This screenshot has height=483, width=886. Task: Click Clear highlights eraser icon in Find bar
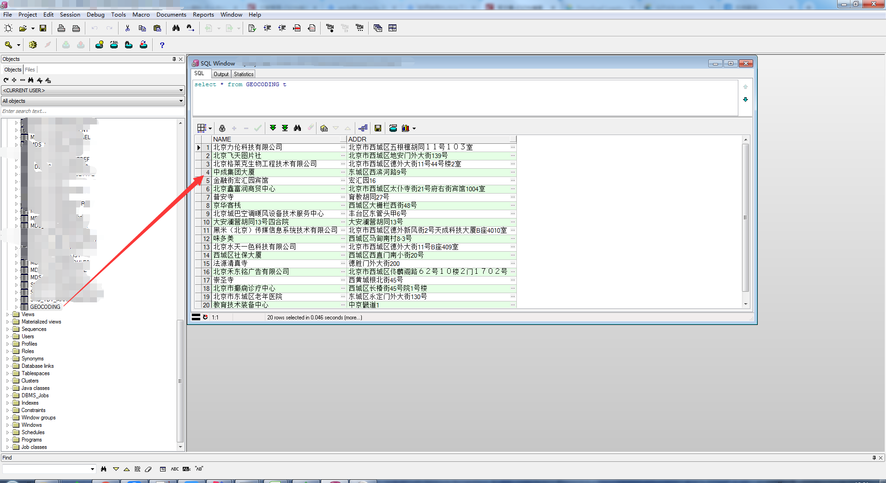pyautogui.click(x=148, y=469)
